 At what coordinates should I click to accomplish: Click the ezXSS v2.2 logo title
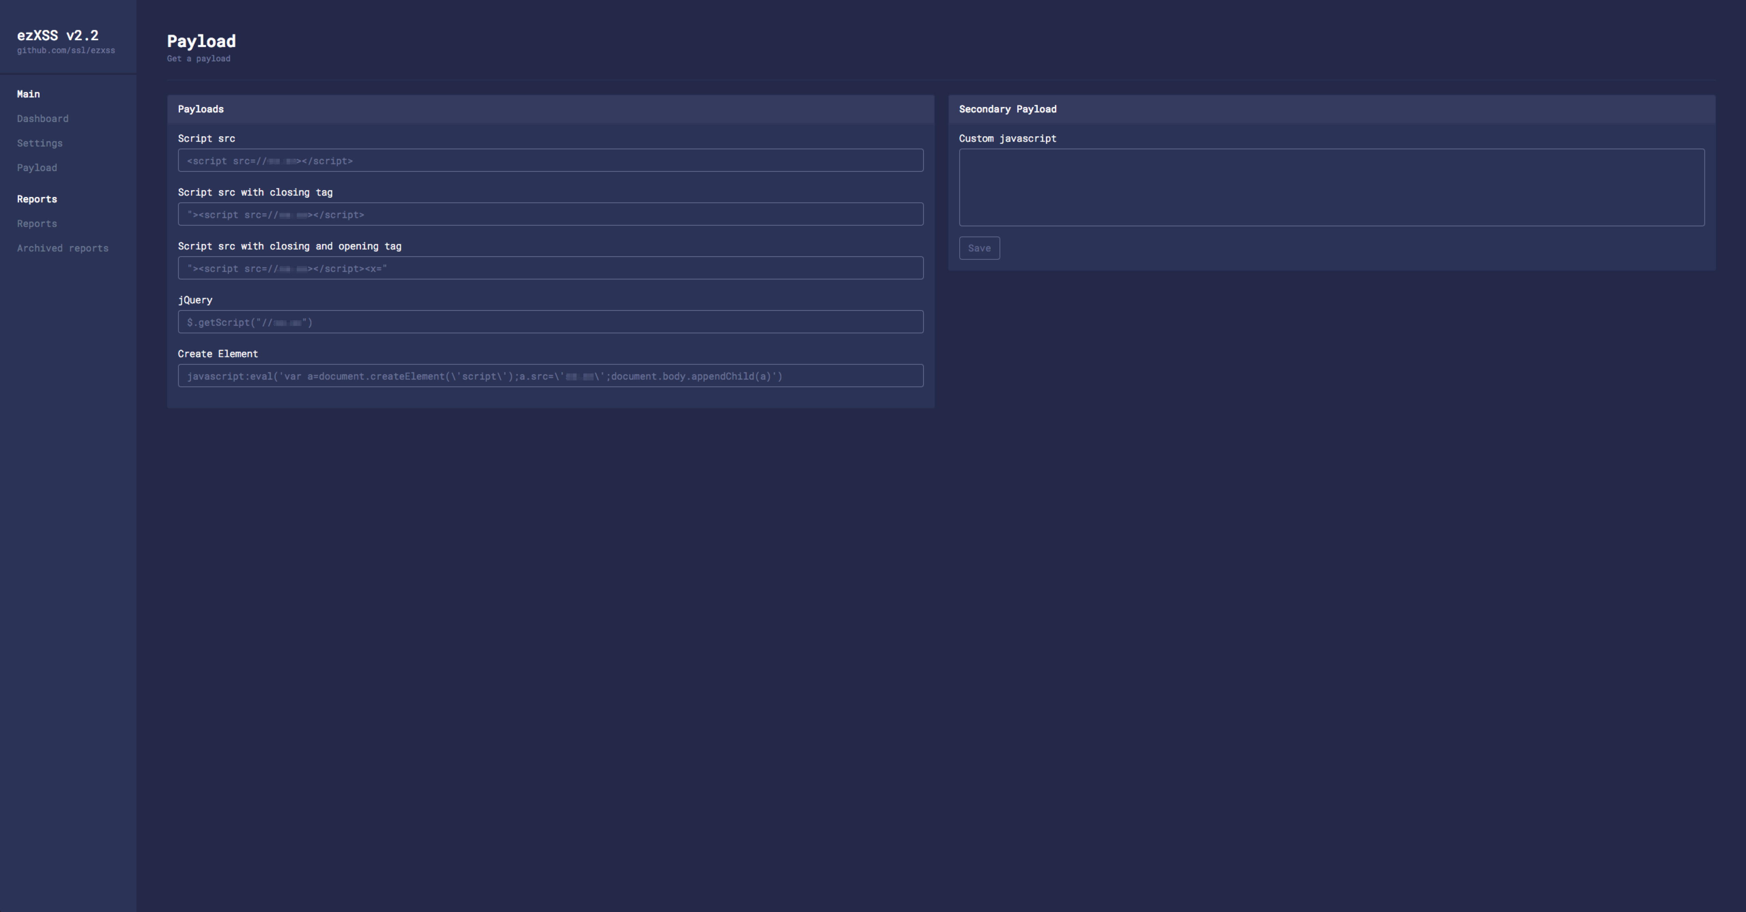pyautogui.click(x=58, y=35)
